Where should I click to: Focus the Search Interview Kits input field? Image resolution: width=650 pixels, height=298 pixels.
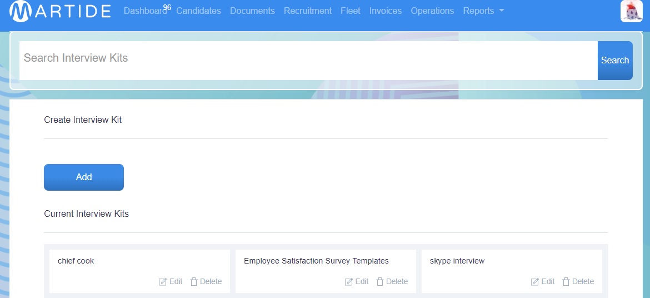click(308, 61)
